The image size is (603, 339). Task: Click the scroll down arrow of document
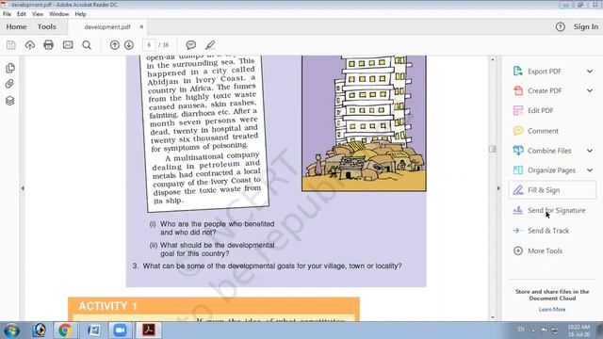493,317
